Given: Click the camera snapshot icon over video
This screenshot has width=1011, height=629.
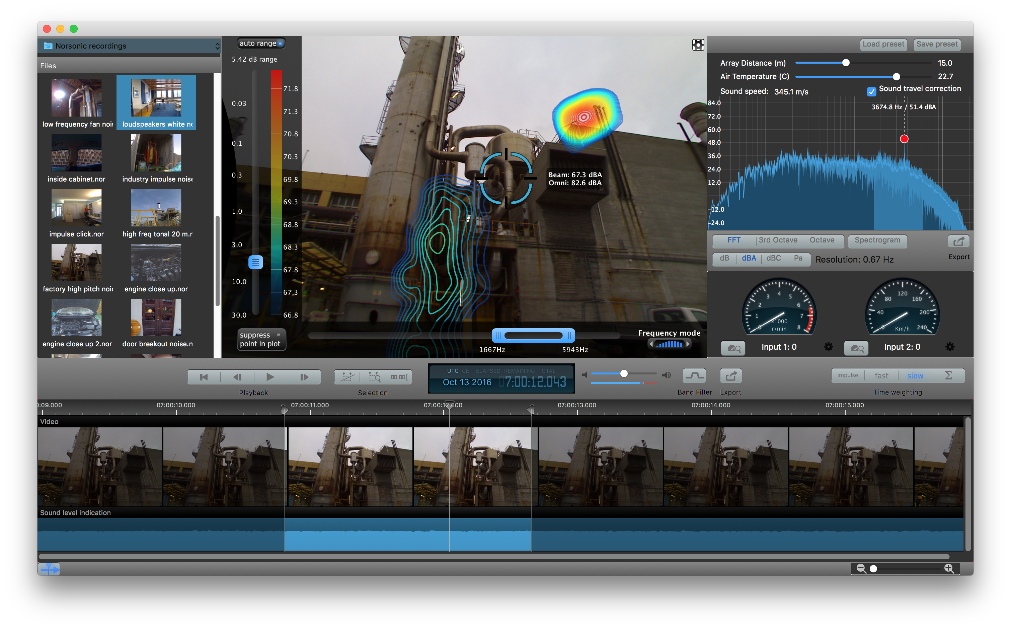Looking at the screenshot, I should tap(698, 45).
